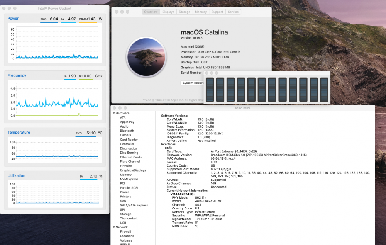Select Locations under Network
386x245 pixels.
coord(127,236)
